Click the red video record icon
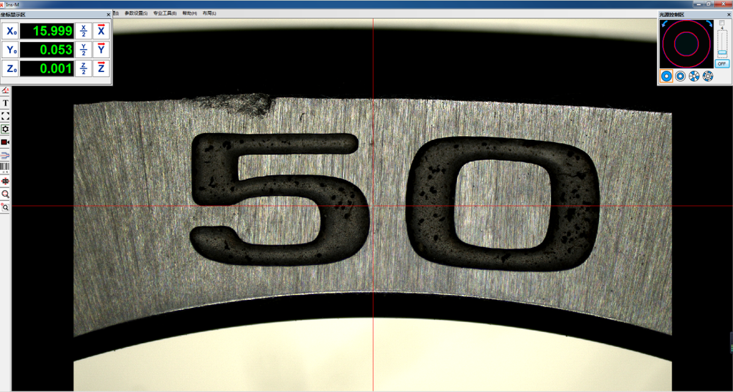Screen dimensions: 733x392 click(x=5, y=142)
